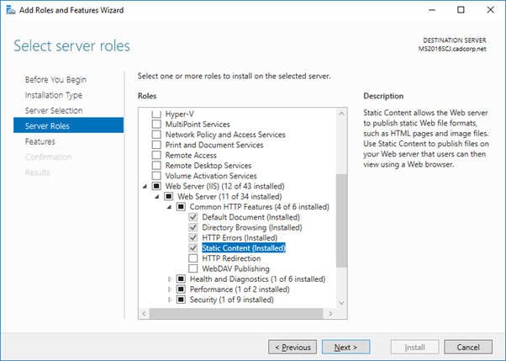
Task: Select the Static Content (Installed) item
Action: pyautogui.click(x=244, y=248)
